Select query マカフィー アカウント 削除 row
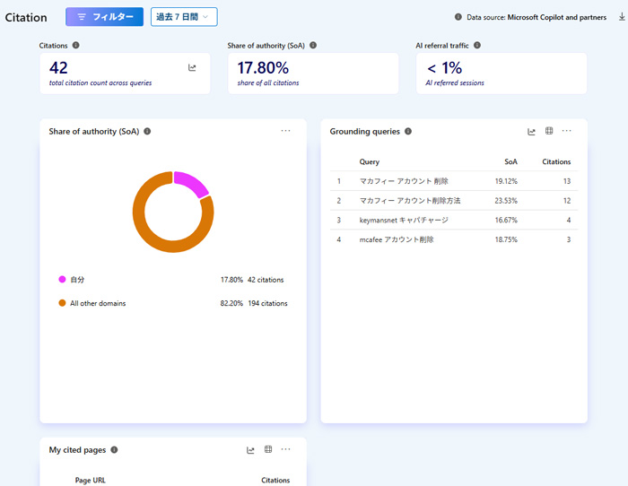The image size is (628, 486). coord(454,181)
